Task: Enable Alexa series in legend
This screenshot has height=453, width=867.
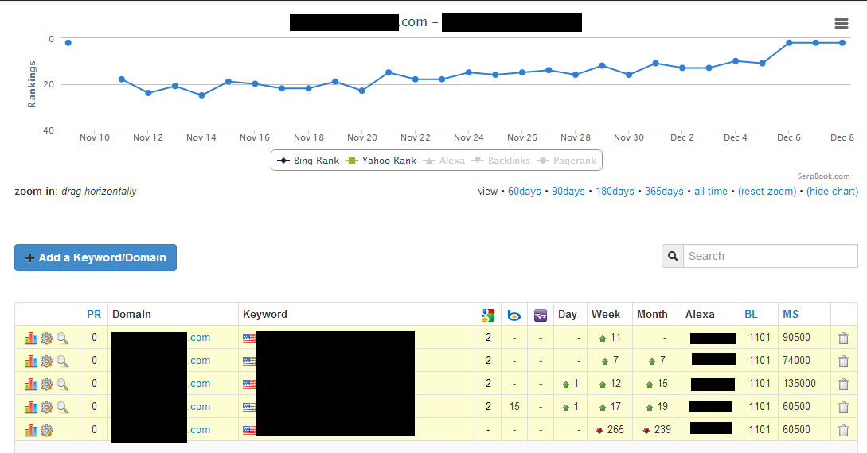Action: coord(444,161)
